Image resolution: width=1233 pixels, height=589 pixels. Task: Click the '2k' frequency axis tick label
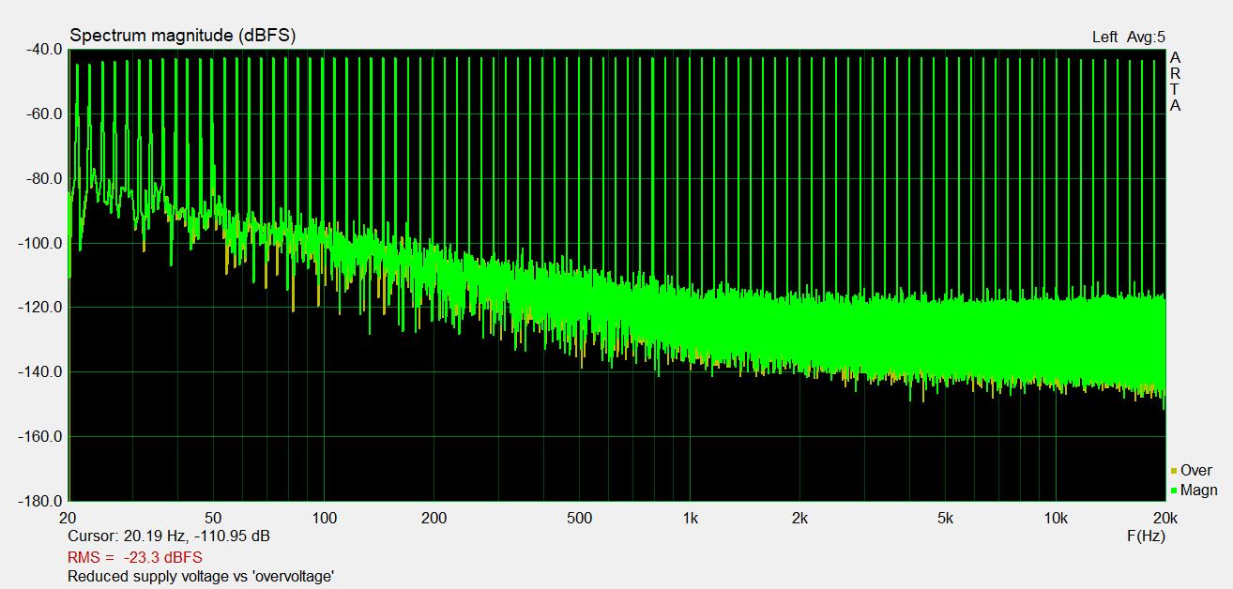[x=799, y=518]
